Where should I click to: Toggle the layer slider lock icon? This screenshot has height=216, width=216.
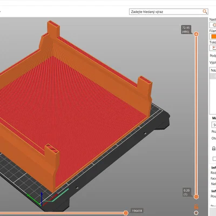click(x=196, y=207)
